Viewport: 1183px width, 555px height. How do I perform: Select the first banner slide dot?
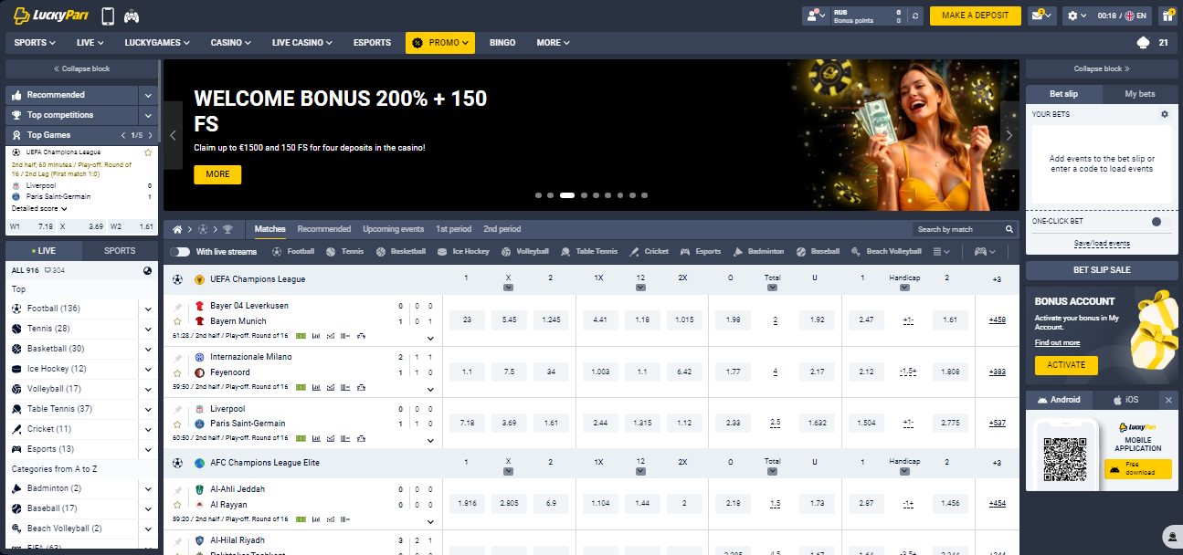[x=539, y=195]
